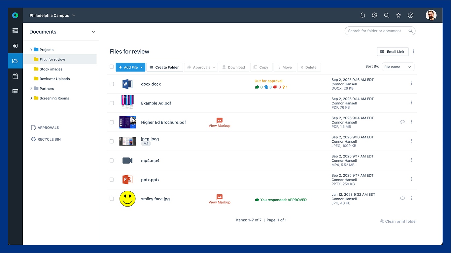This screenshot has height=253, width=451.
Task: Check the smiley face.jpg checkbox
Action: coord(112,199)
